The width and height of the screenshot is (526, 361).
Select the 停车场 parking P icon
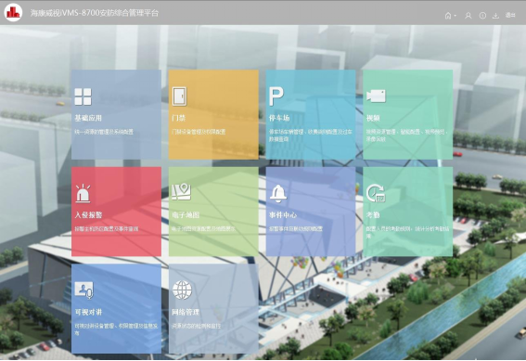(x=276, y=97)
